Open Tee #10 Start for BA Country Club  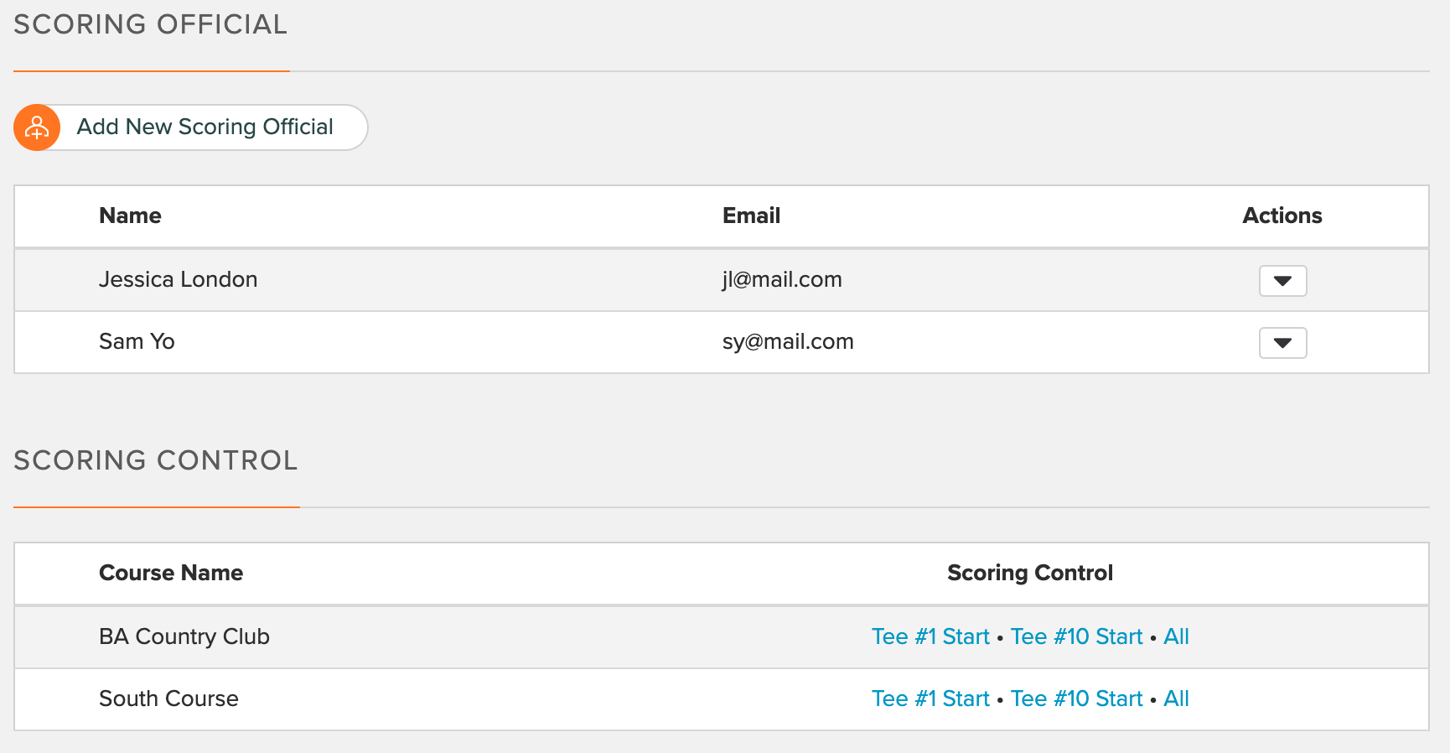[1076, 636]
